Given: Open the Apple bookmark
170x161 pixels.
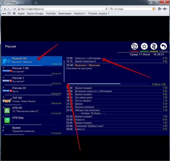Looking at the screenshot, I should click(21, 14).
